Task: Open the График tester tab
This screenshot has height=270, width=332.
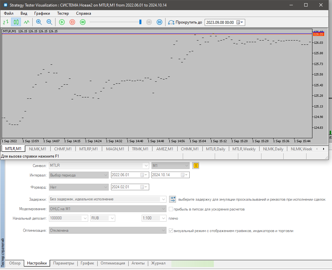Action: coord(87,263)
